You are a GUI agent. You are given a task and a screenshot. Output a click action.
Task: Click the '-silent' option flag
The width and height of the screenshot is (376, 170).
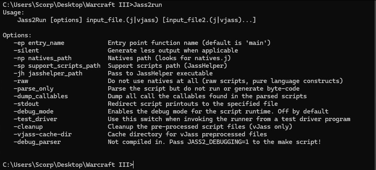(26, 51)
